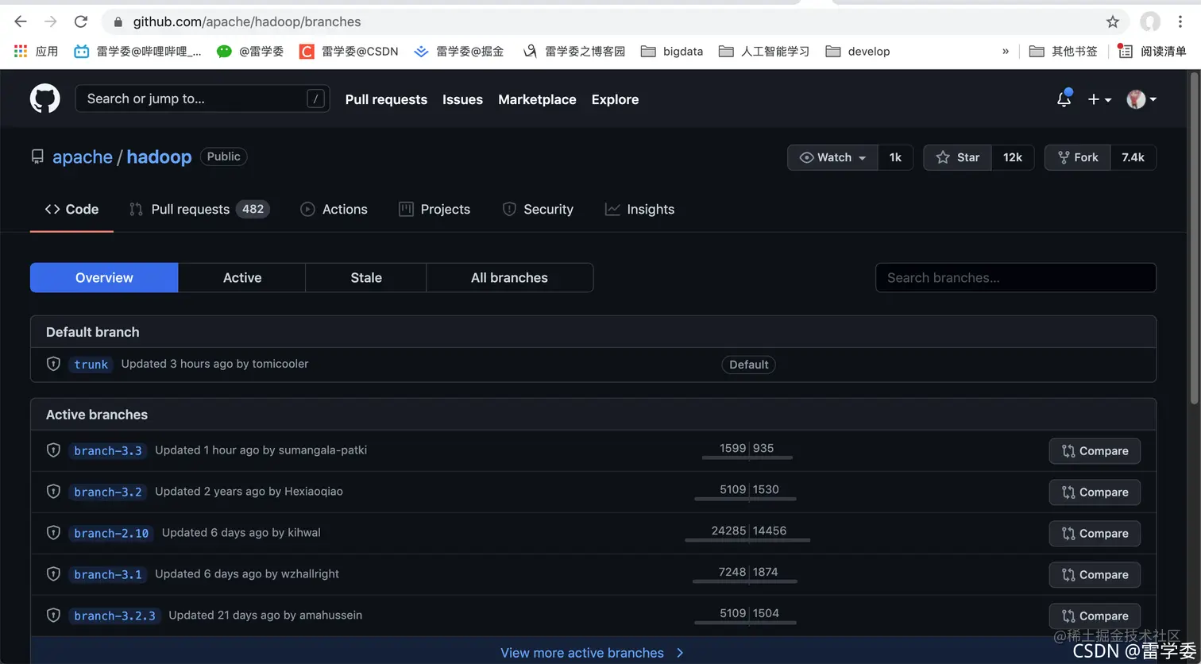Screen dimensions: 1201x664
Task: Open the 1k watchers count
Action: pyautogui.click(x=895, y=157)
